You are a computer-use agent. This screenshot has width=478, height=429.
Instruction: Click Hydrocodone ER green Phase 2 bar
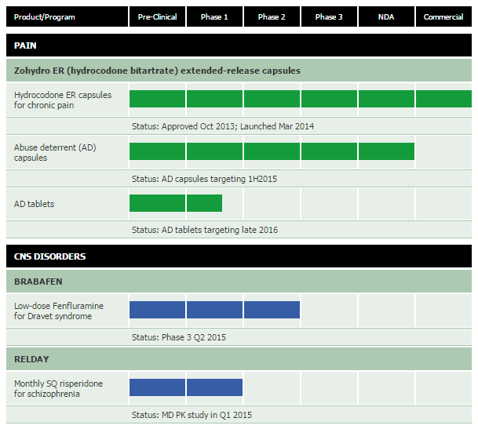click(272, 99)
